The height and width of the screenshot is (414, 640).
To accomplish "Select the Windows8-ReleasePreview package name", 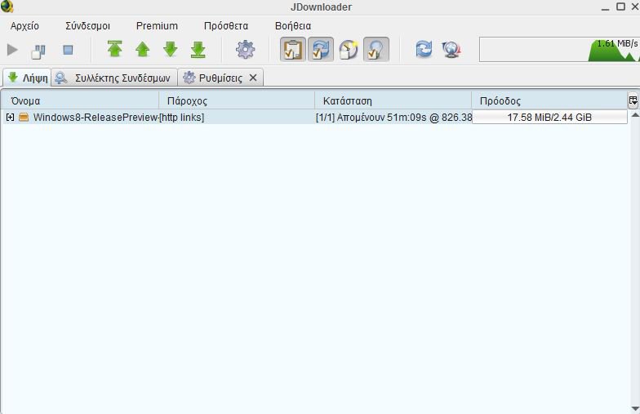I will pos(96,118).
